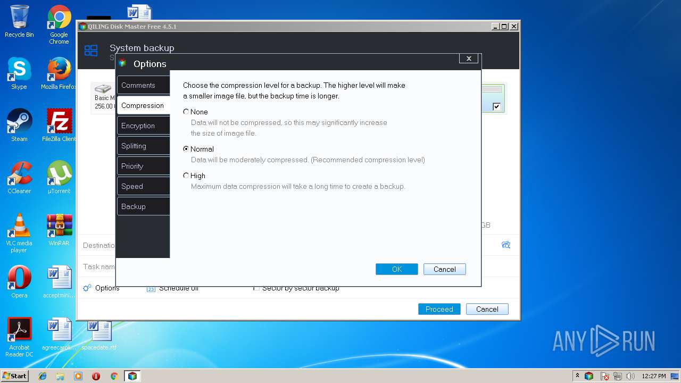Open the Backup tab in Options
Screen dimensions: 681x383
[143, 206]
